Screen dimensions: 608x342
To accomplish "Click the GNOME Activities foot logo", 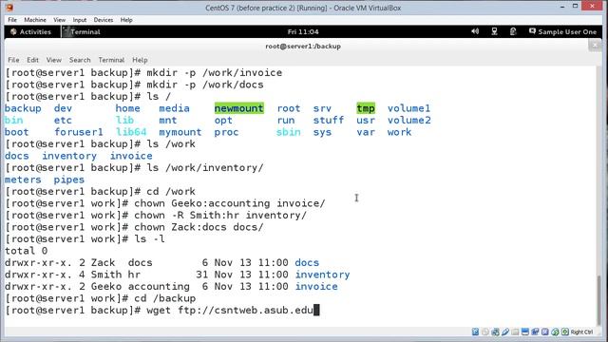I will coord(13,31).
